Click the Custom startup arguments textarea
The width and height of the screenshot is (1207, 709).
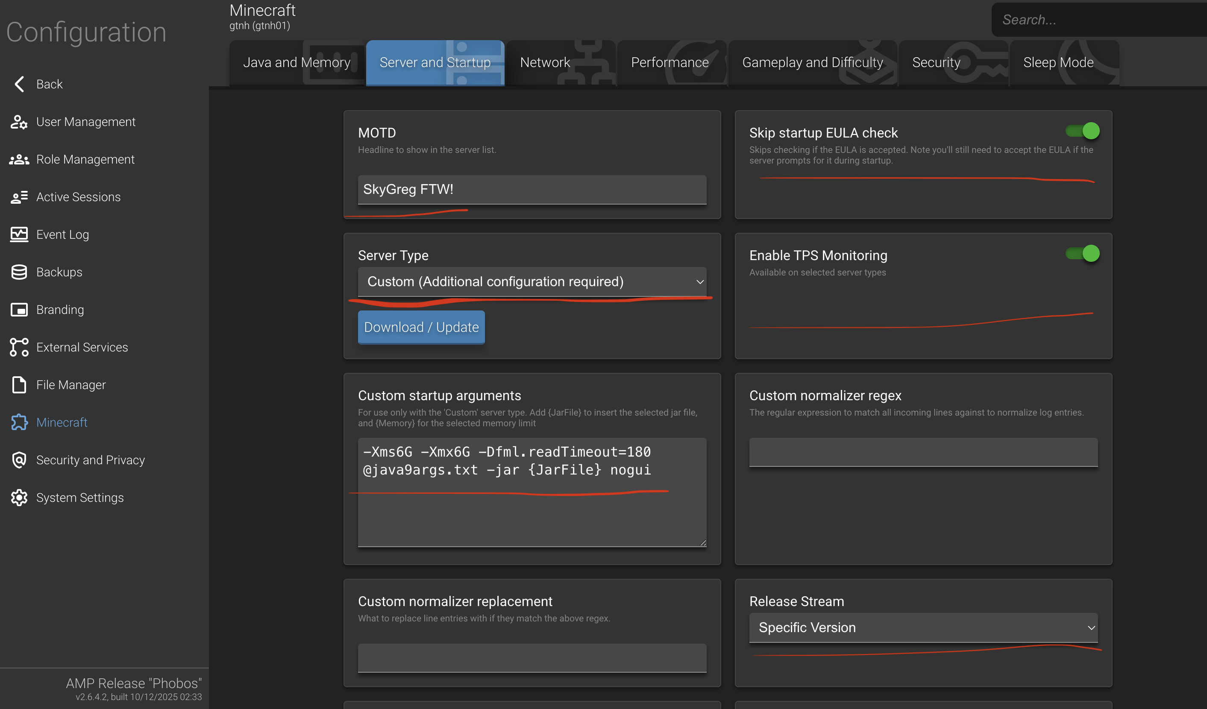tap(532, 492)
